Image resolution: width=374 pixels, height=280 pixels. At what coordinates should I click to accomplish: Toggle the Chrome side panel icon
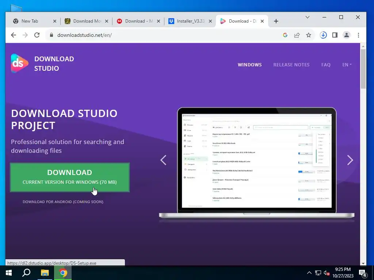pyautogui.click(x=335, y=35)
